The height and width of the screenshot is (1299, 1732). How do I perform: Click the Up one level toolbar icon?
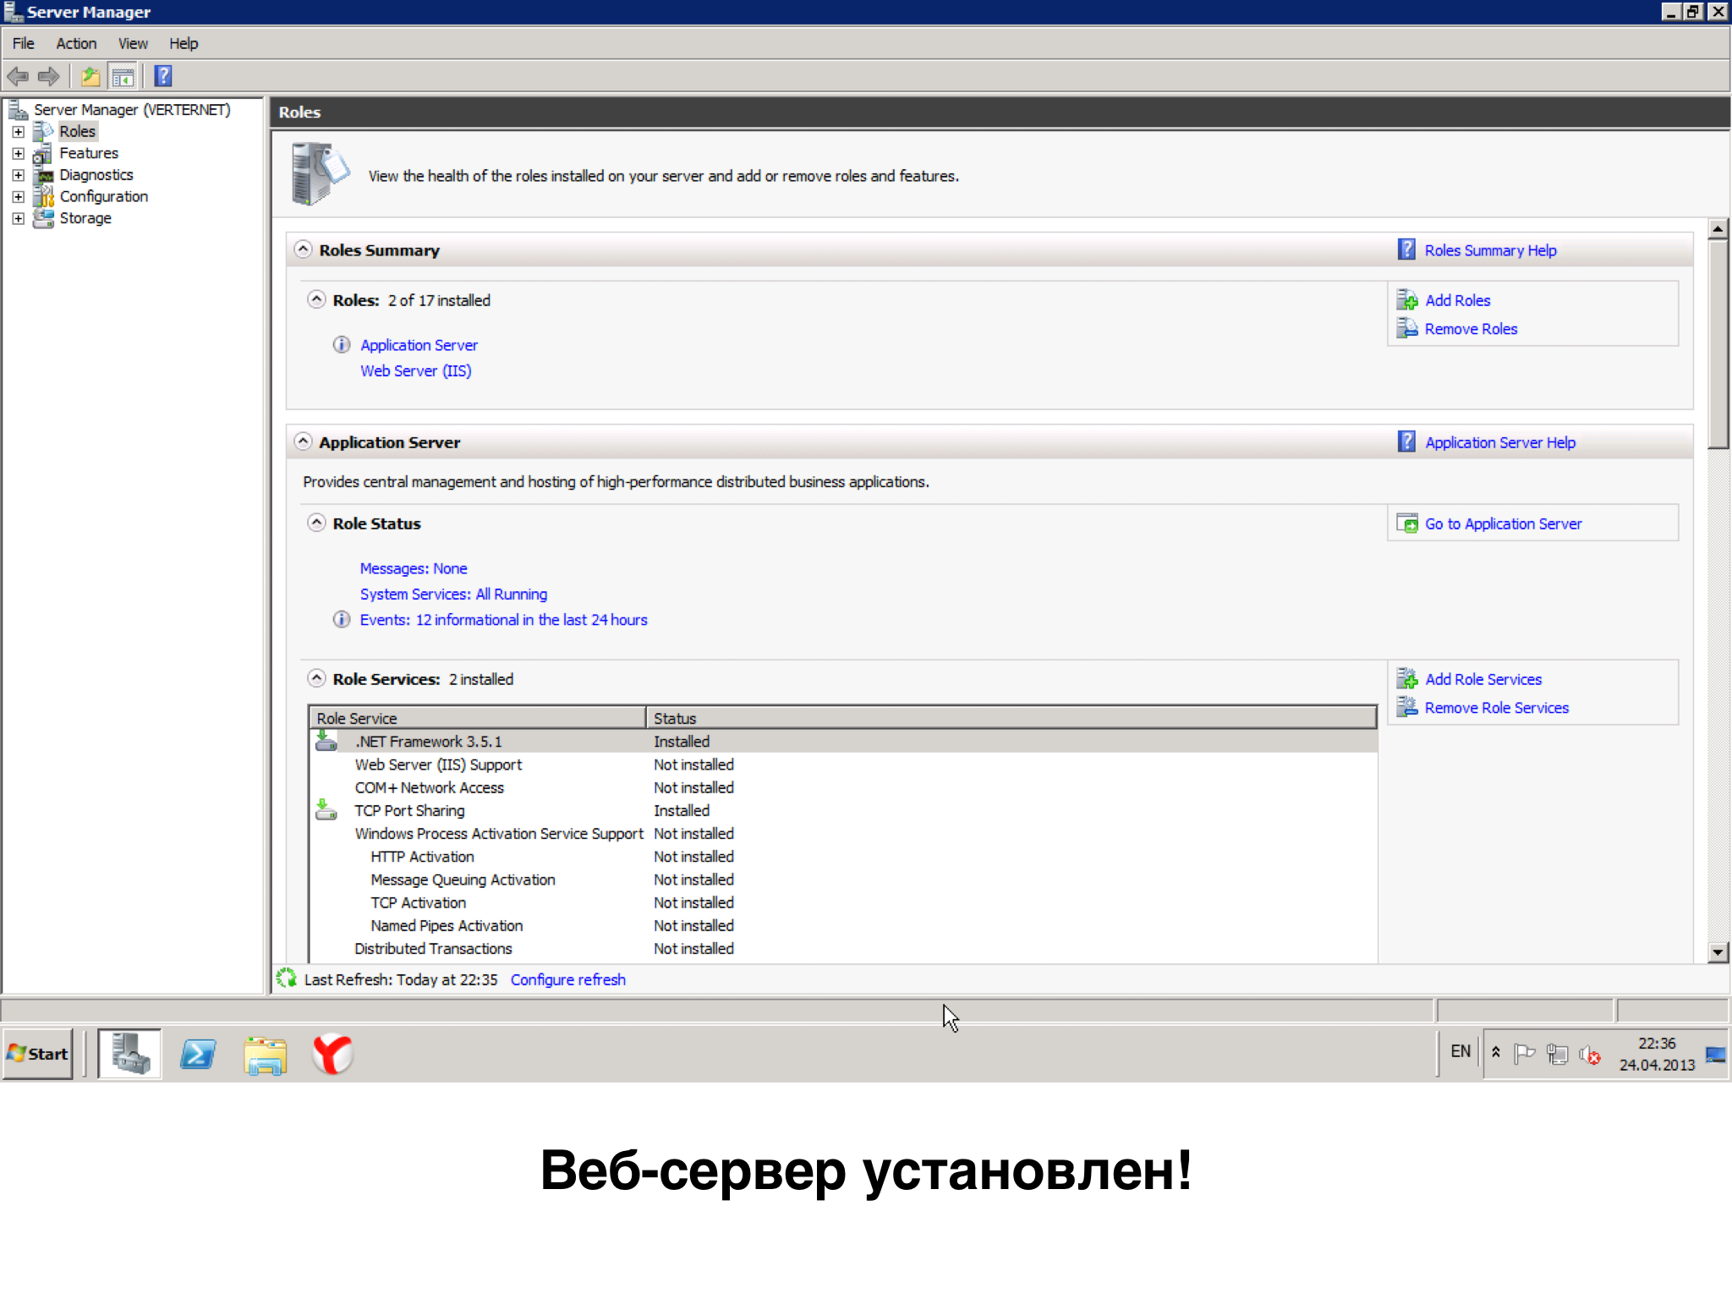[x=90, y=77]
